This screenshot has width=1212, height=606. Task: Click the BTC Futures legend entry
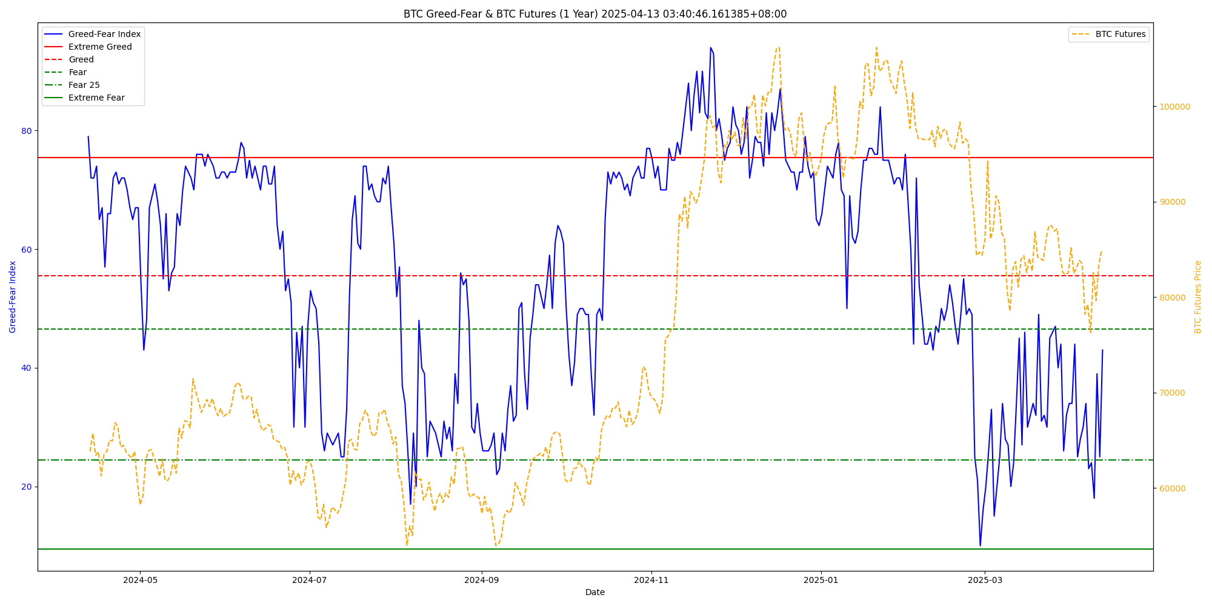click(1120, 35)
